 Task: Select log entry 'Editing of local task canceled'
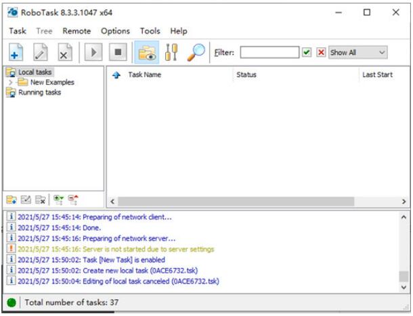(118, 281)
